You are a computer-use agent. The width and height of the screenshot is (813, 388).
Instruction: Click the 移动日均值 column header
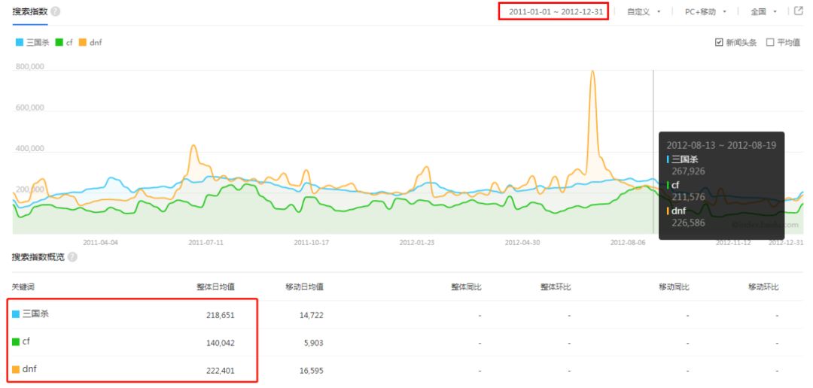coord(305,287)
